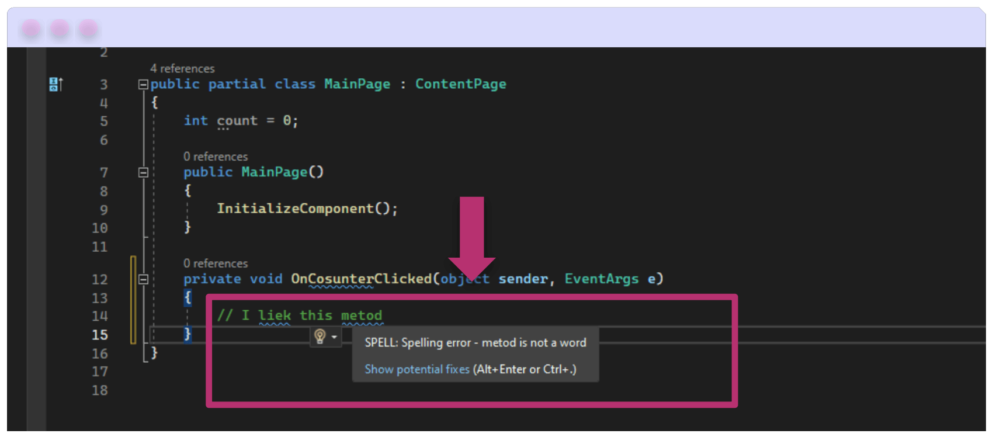Image resolution: width=993 pixels, height=437 pixels.
Task: Click the lightbulb quick actions icon
Action: [320, 336]
